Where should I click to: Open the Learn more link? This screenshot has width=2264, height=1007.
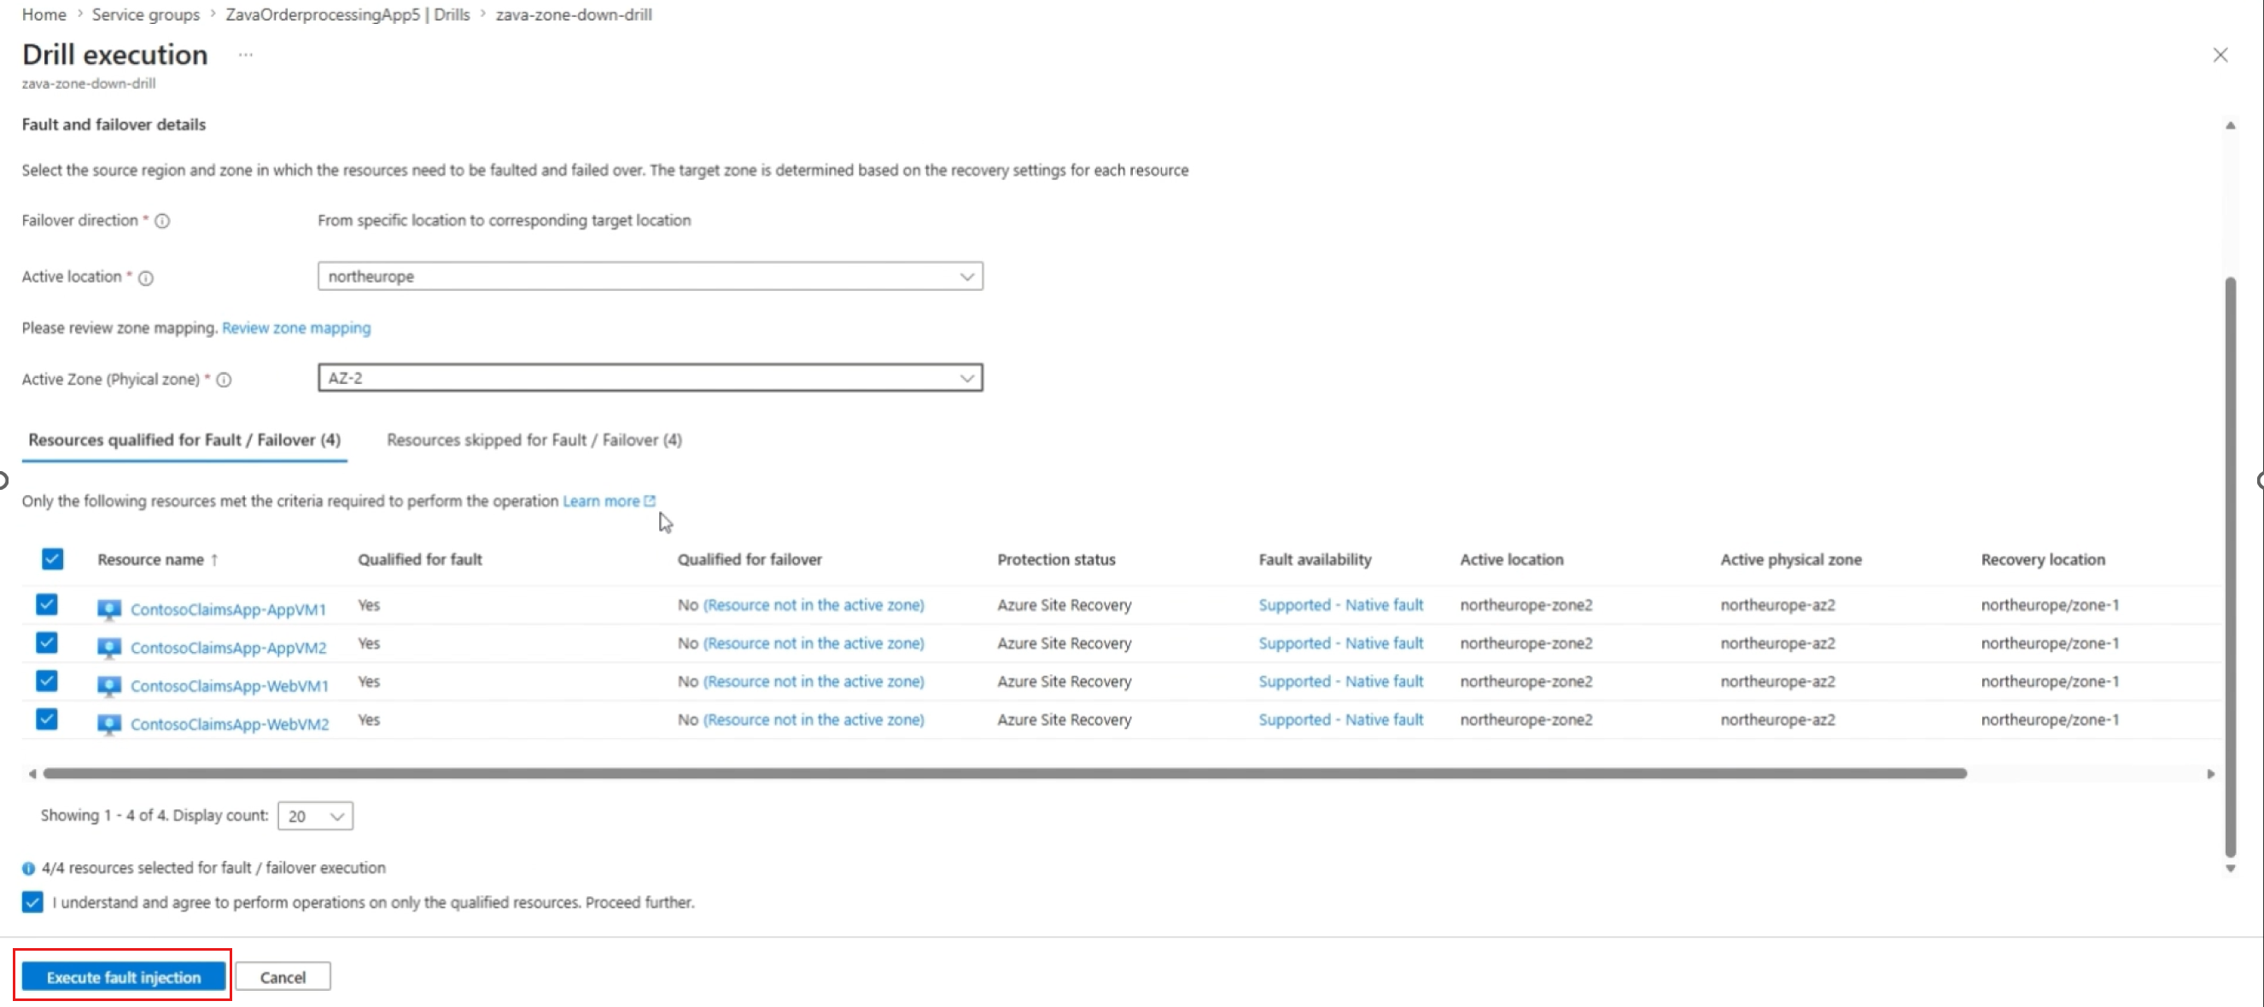tap(601, 502)
